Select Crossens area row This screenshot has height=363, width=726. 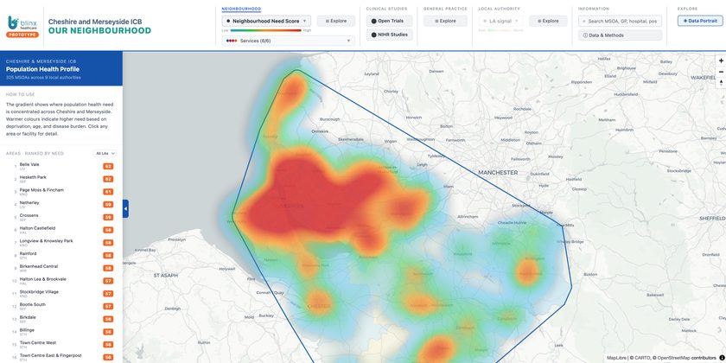[x=61, y=217]
